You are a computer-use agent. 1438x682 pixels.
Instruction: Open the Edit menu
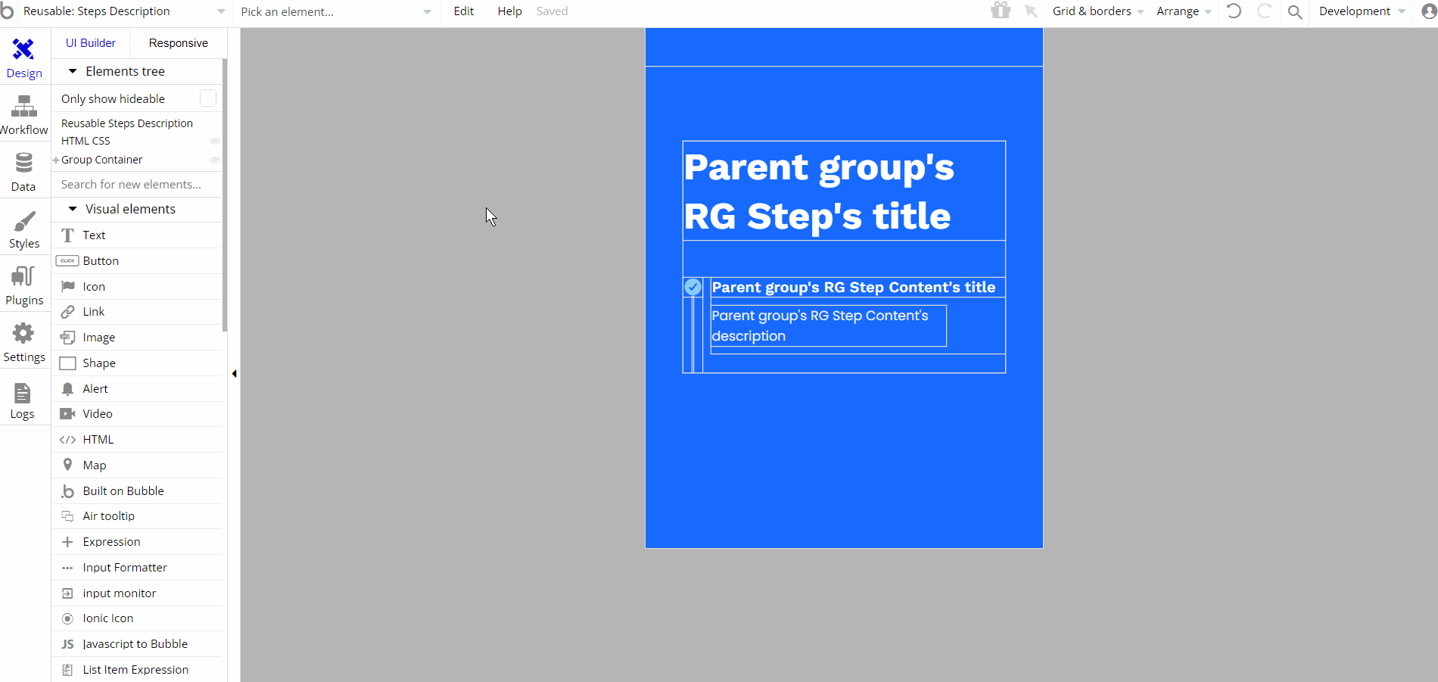(x=464, y=11)
